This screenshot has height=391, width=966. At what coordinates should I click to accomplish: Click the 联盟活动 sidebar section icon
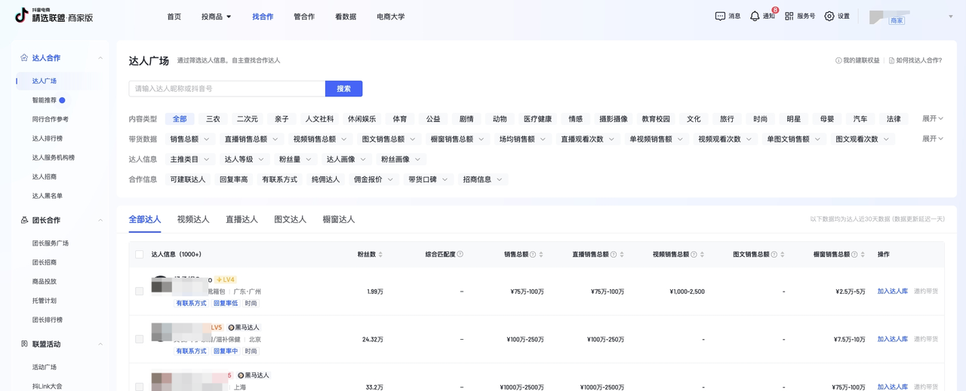click(24, 344)
